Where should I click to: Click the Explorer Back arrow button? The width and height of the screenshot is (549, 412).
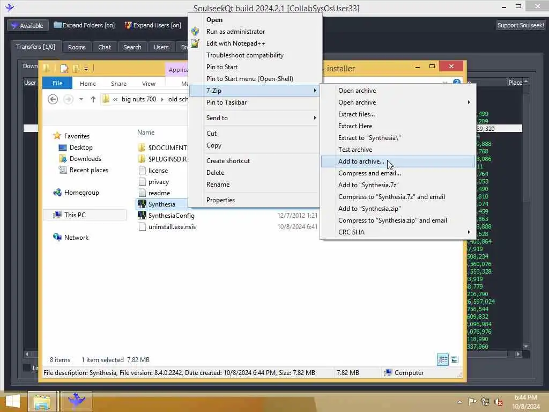(x=53, y=99)
